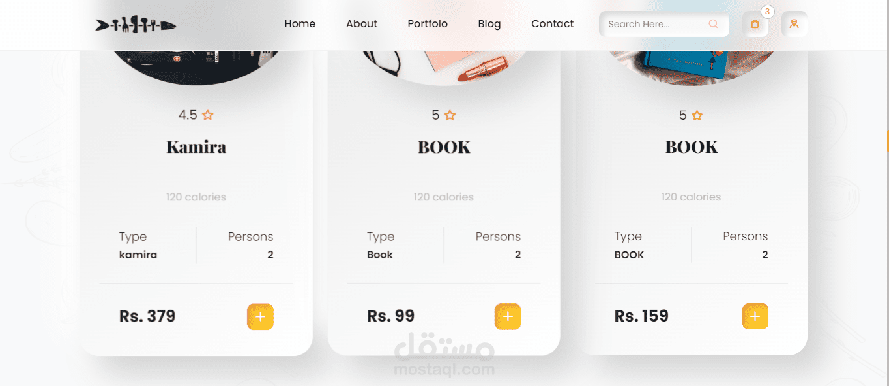This screenshot has height=386, width=889.
Task: Click the lipstick product image thumbnail
Action: point(444,68)
